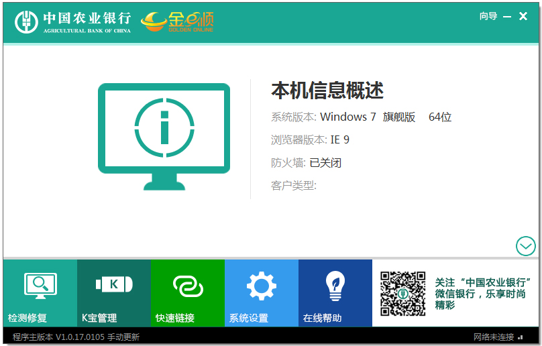Image resolution: width=542 pixels, height=346 pixels.
Task: Open the 系统设置 gear tile
Action: (261, 293)
